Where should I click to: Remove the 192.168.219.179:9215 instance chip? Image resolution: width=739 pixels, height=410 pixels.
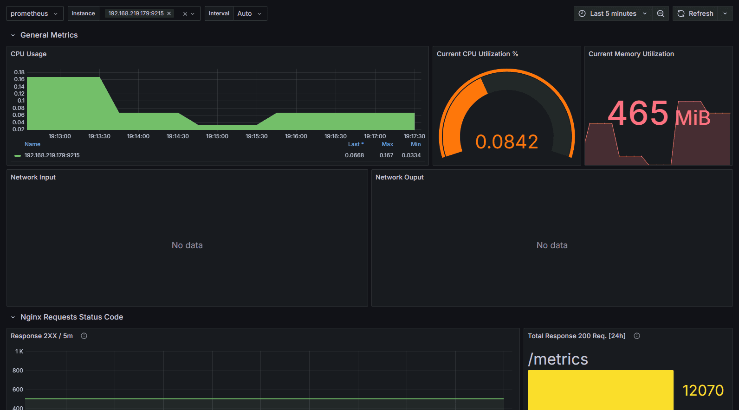click(169, 13)
